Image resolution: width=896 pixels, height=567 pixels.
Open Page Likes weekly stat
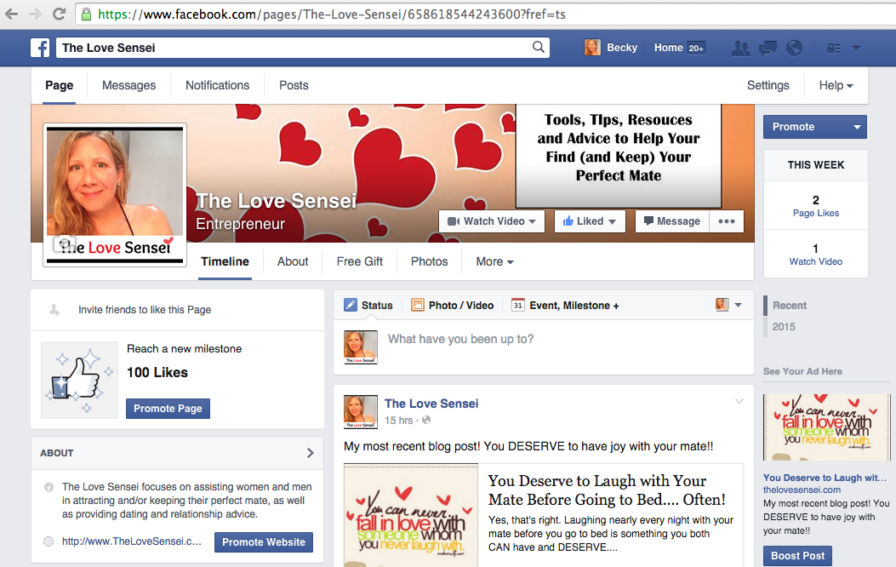[x=816, y=206]
